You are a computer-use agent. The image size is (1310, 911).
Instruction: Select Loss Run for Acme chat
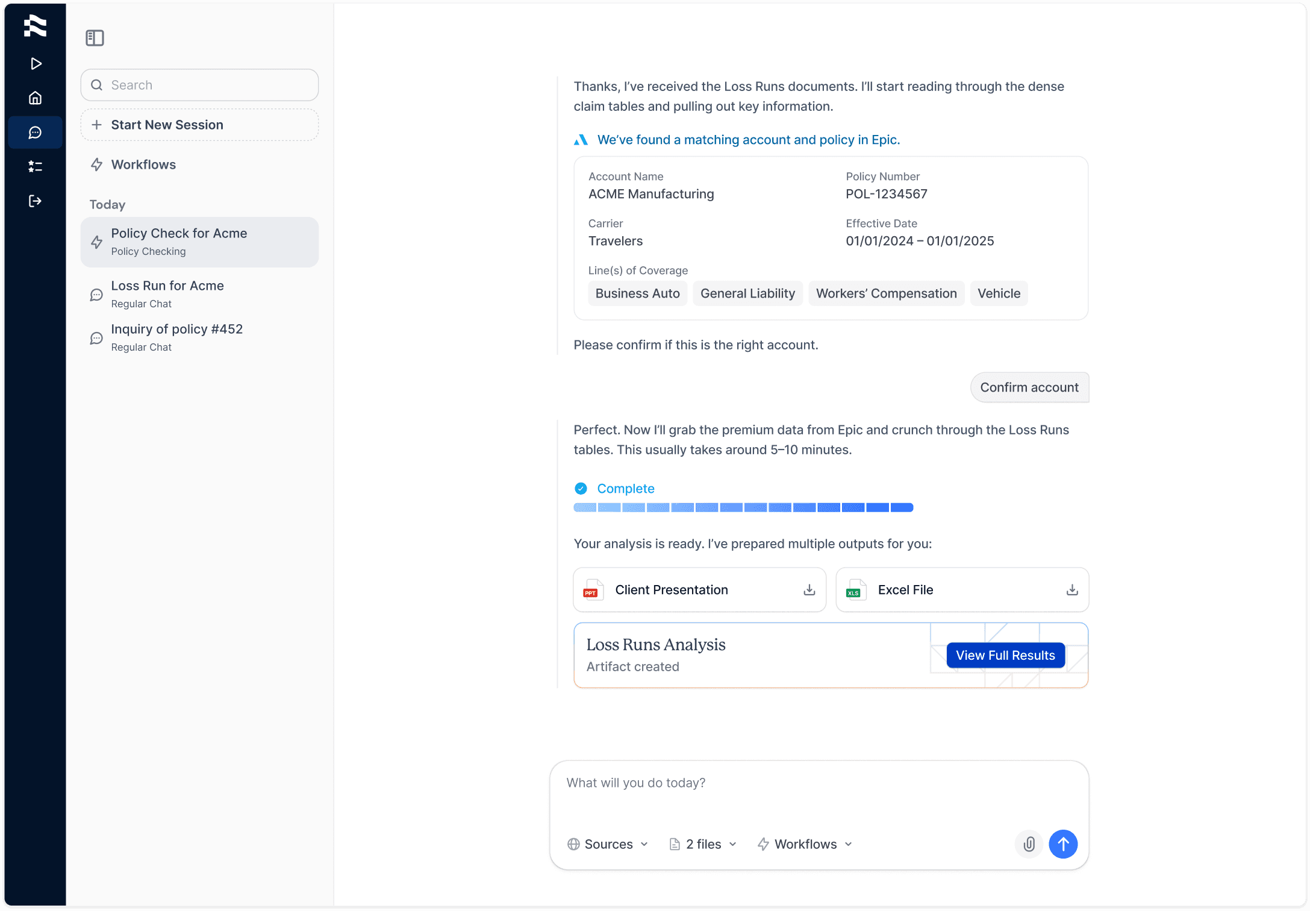pyautogui.click(x=167, y=294)
